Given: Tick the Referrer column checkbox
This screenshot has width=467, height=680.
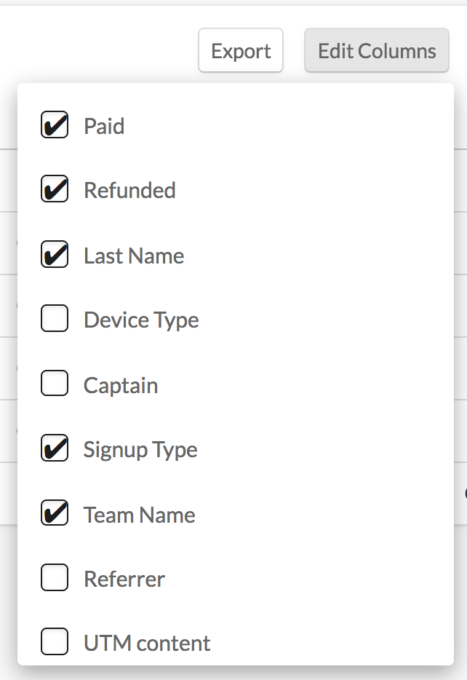Looking at the screenshot, I should [55, 578].
